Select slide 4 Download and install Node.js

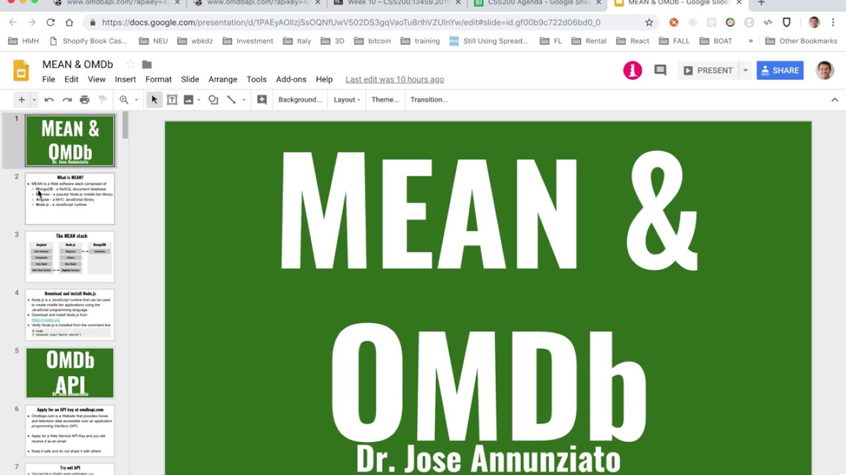70,315
